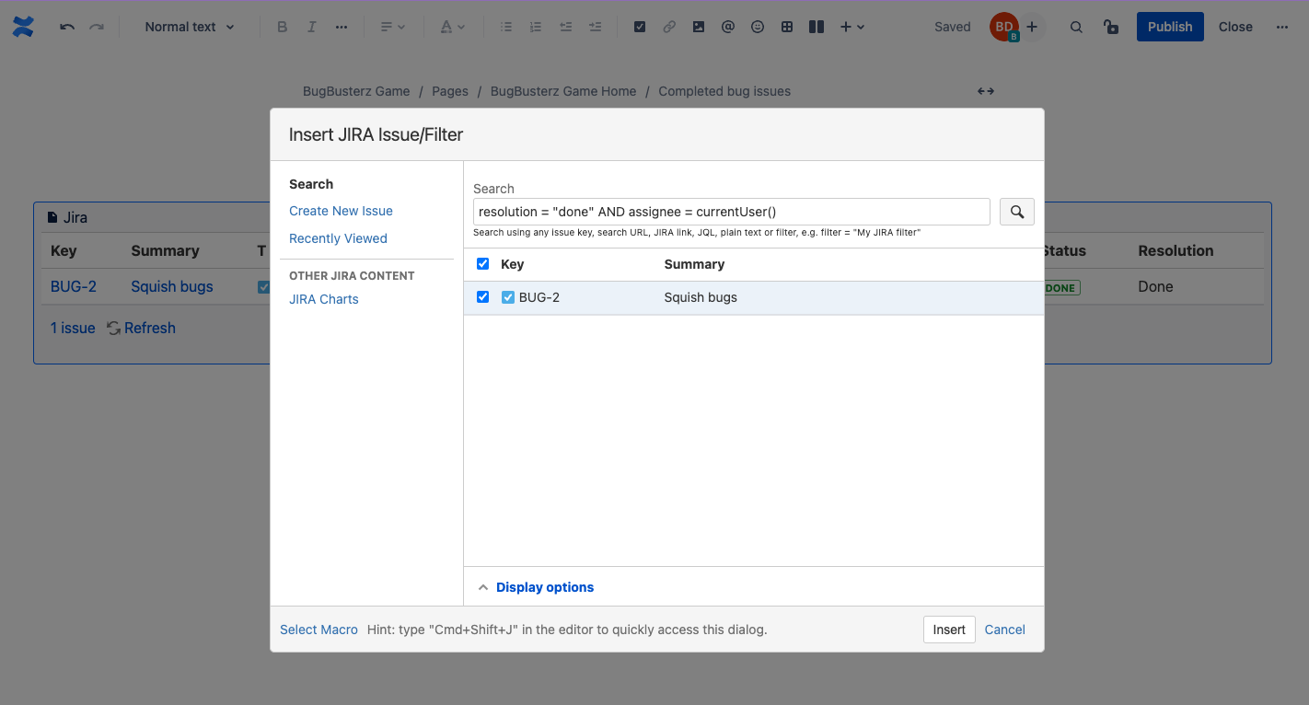Open Pages breadcrumb link

coord(450,91)
